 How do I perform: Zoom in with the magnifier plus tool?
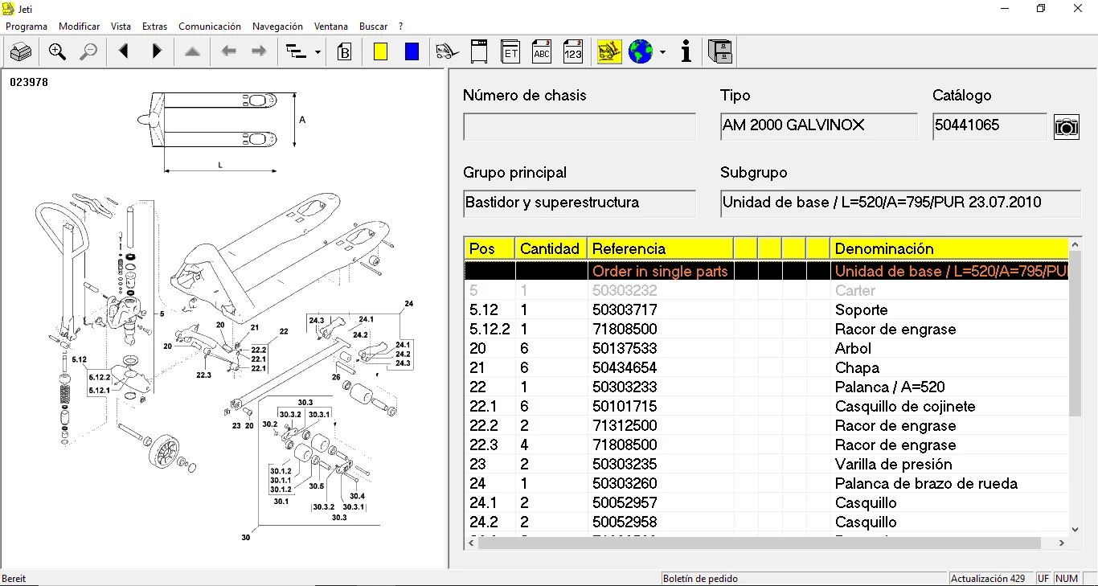point(57,52)
